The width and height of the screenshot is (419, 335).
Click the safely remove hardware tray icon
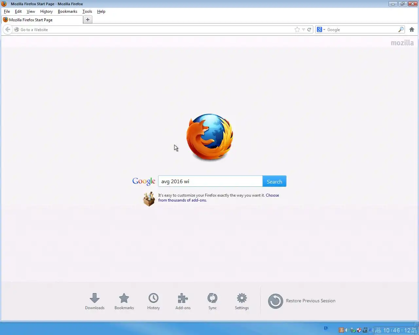pyautogui.click(x=353, y=330)
